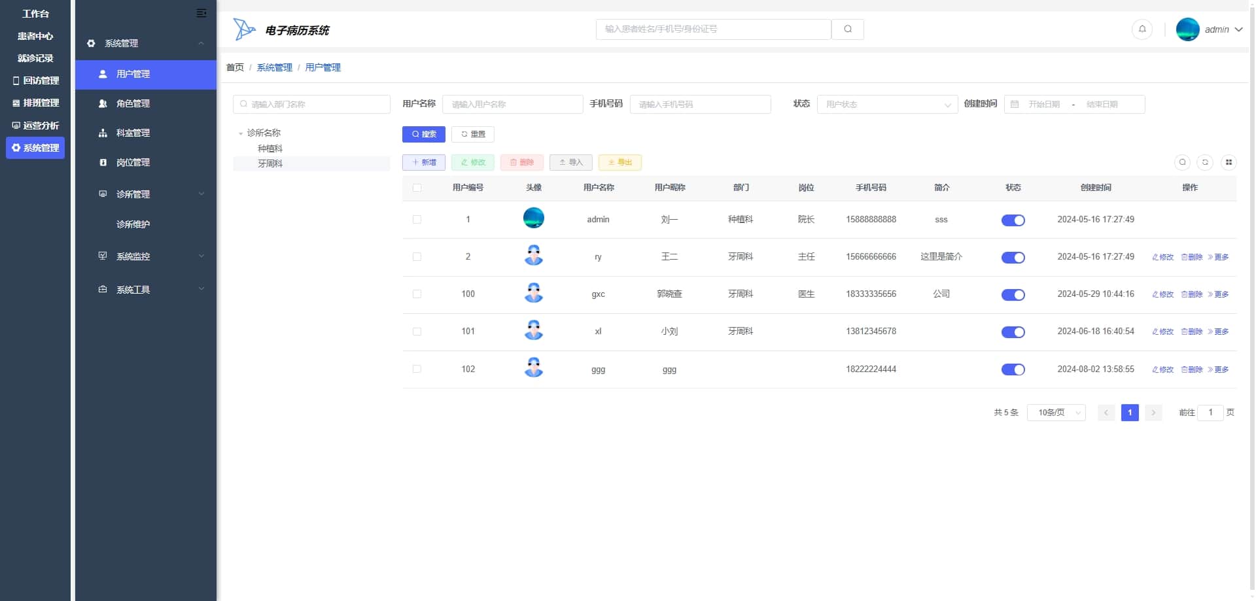
Task: Toggle the status switch for admin
Action: (x=1013, y=220)
